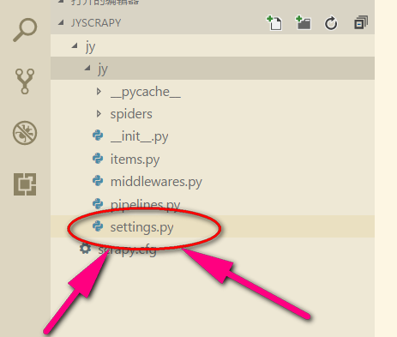Click the Python icon beside settings.py
Image resolution: width=397 pixels, height=337 pixels.
[x=98, y=226]
